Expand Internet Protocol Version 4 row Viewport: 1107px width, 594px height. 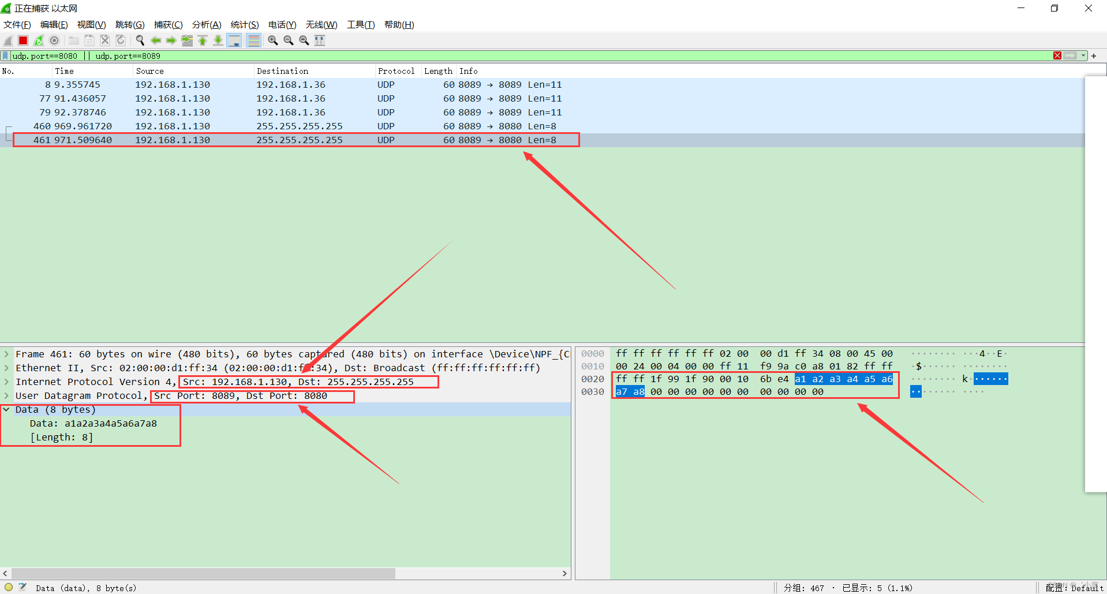pos(6,382)
